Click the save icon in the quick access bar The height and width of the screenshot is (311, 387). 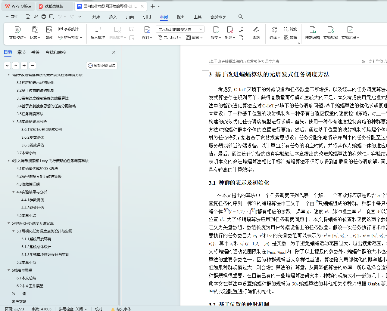point(28,17)
